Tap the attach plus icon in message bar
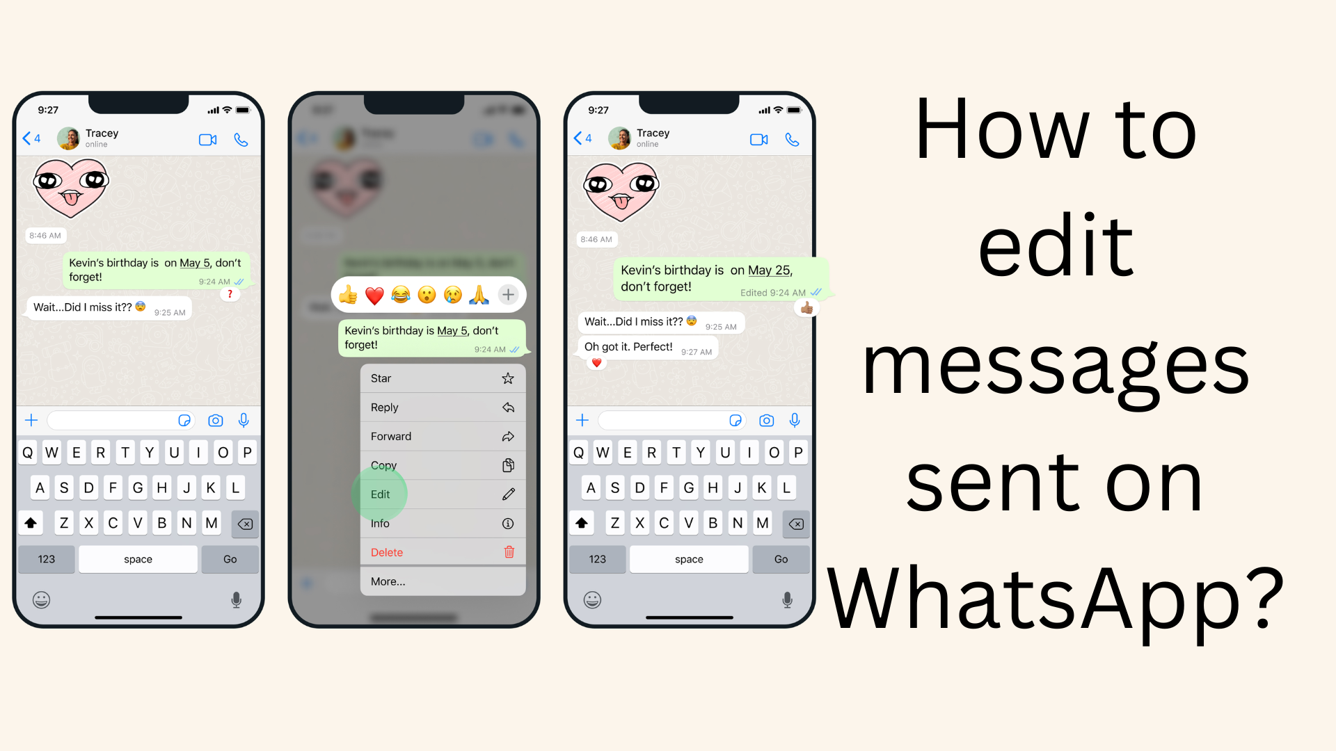This screenshot has width=1336, height=751. (33, 422)
